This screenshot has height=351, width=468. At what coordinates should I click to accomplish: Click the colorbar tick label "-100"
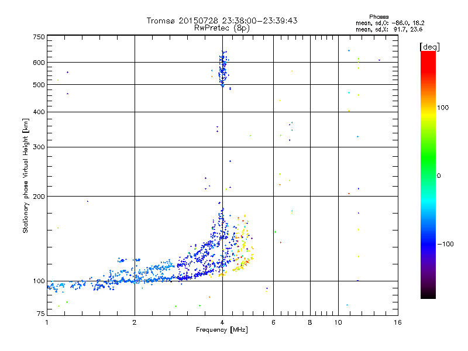pos(445,244)
